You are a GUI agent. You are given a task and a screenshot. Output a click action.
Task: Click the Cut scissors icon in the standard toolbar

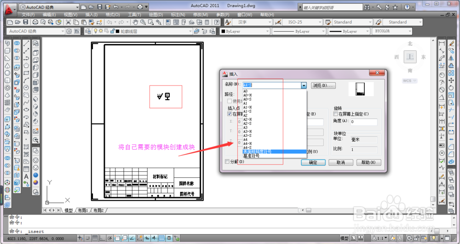pos(69,22)
